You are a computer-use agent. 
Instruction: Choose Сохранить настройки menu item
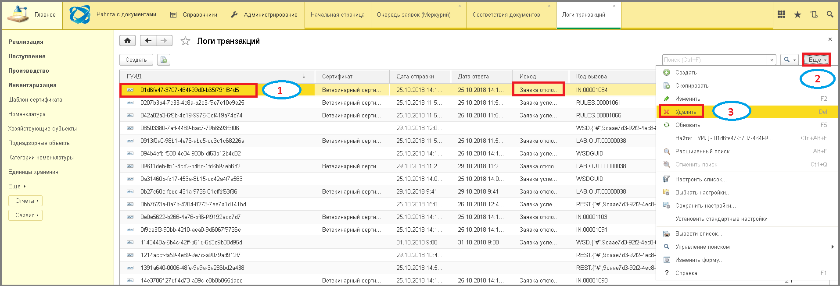747,205
